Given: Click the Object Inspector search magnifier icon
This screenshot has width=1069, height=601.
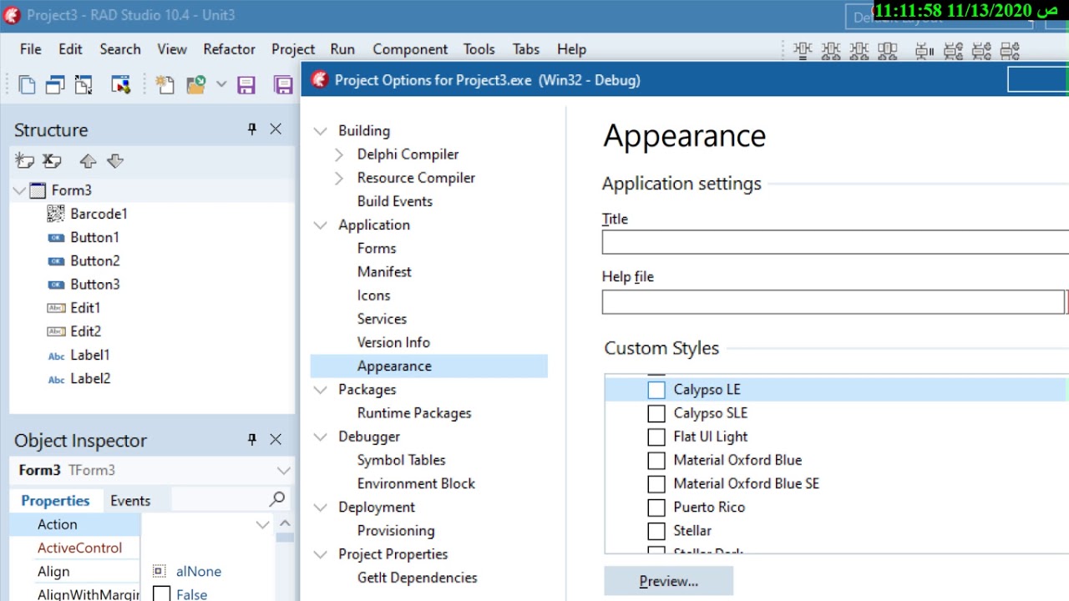Looking at the screenshot, I should (277, 499).
